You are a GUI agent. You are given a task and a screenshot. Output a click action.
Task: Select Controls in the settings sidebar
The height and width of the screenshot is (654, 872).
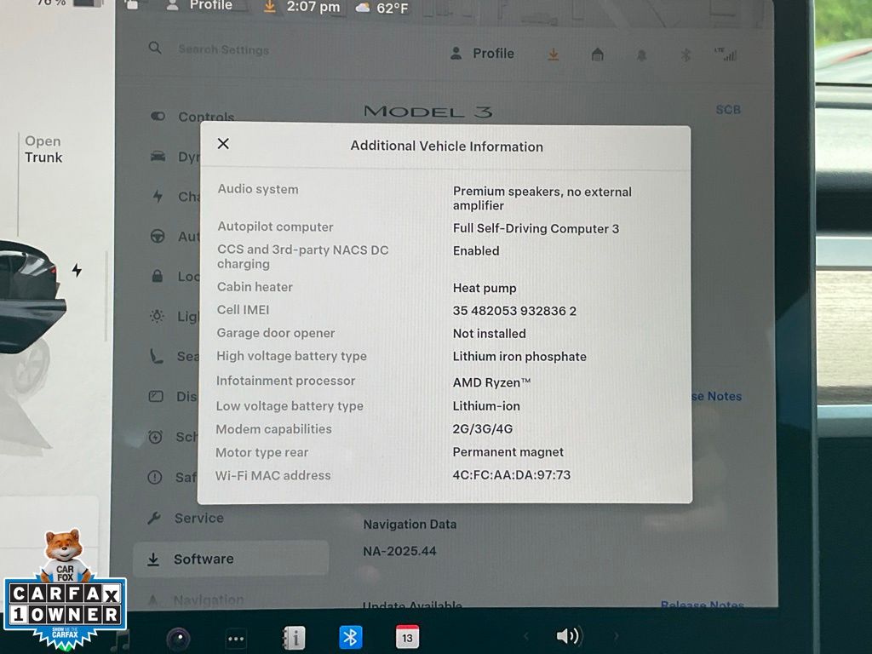point(205,118)
